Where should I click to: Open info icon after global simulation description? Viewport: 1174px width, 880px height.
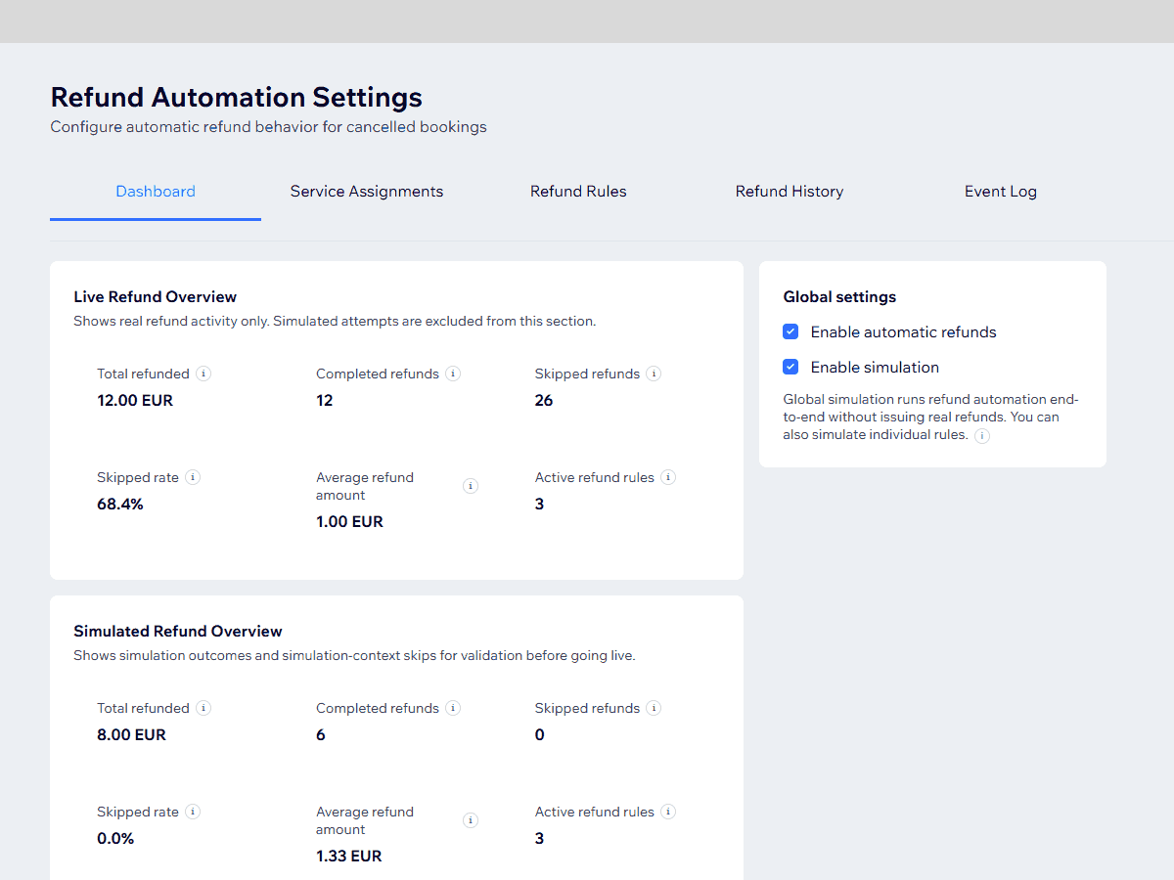(982, 436)
